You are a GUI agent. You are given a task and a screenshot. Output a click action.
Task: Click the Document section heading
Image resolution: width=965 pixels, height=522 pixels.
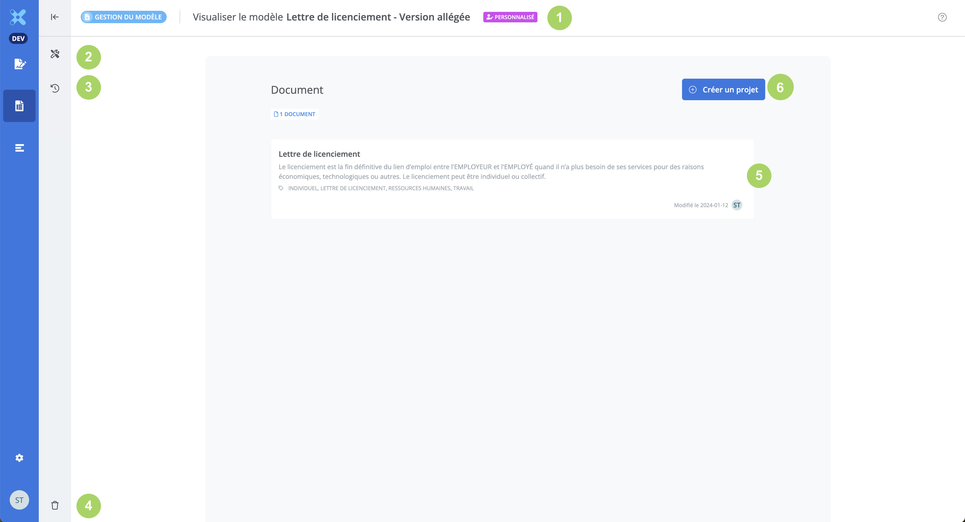click(x=297, y=90)
